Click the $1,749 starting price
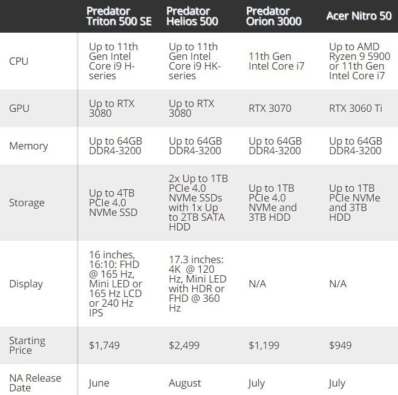 point(104,345)
